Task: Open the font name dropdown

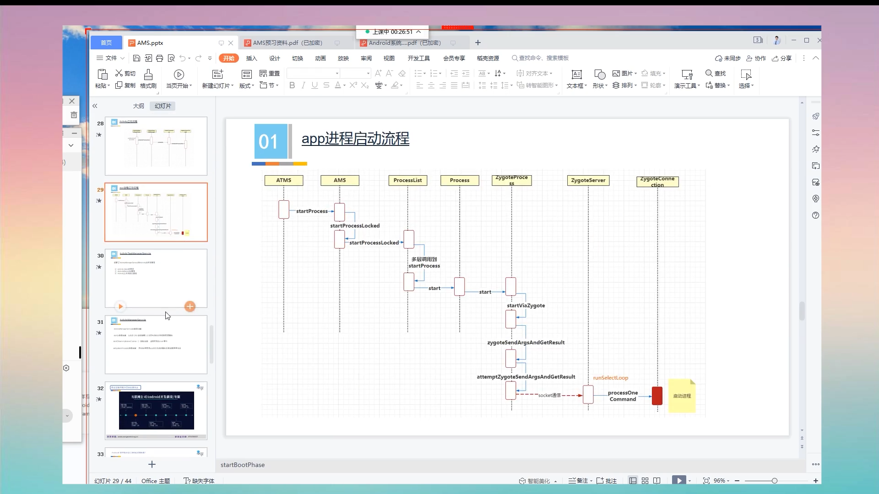Action: (337, 73)
